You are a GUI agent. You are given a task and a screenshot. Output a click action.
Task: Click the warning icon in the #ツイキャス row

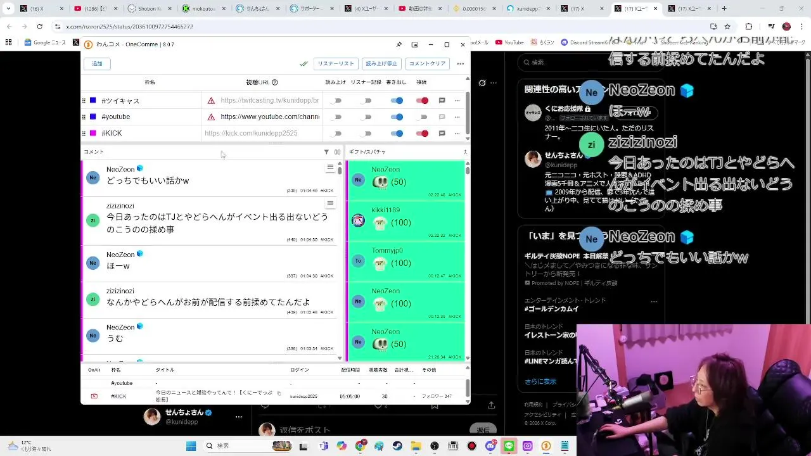211,100
